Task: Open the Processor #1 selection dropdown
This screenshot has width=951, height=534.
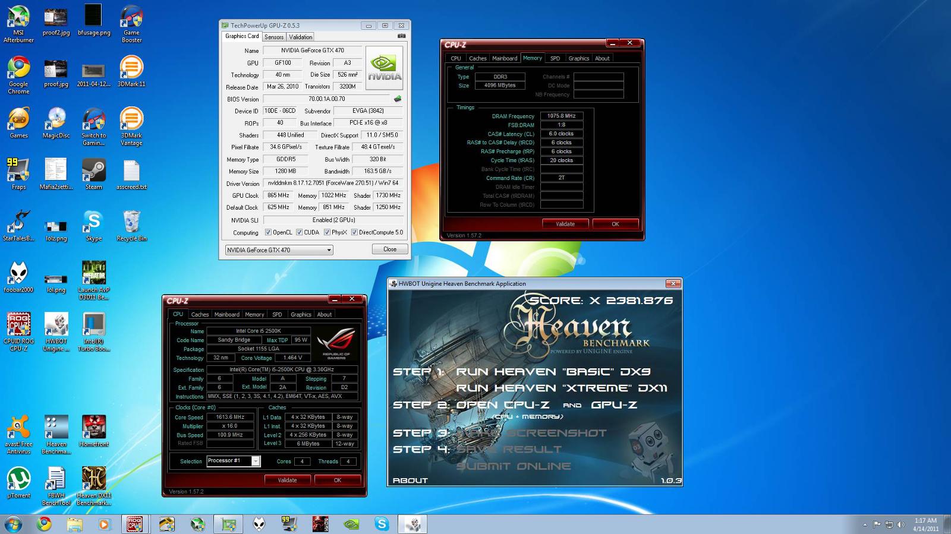Action: [234, 461]
